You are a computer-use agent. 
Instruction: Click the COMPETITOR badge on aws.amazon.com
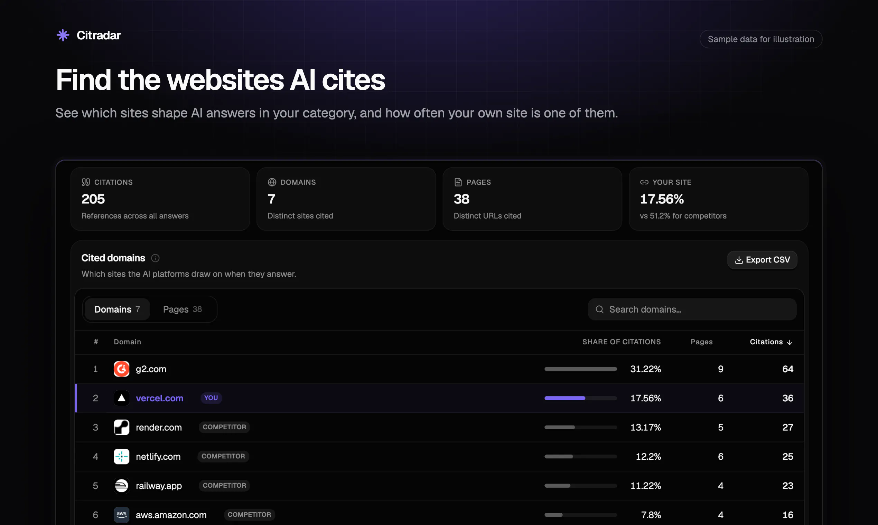250,515
